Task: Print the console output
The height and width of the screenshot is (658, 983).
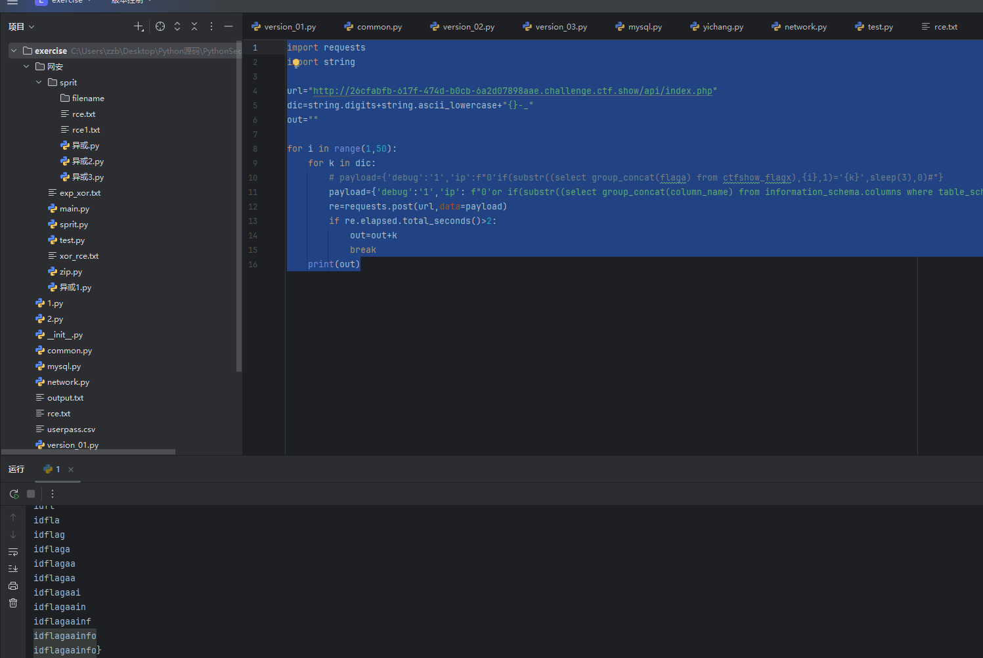Action: [x=13, y=586]
